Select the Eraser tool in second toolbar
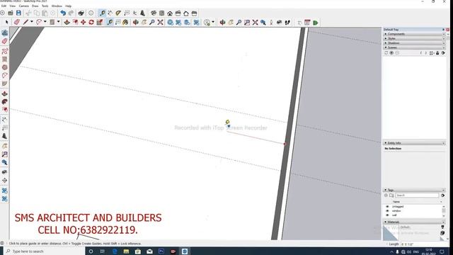Screen dimensions: 453x255 click(17, 22)
